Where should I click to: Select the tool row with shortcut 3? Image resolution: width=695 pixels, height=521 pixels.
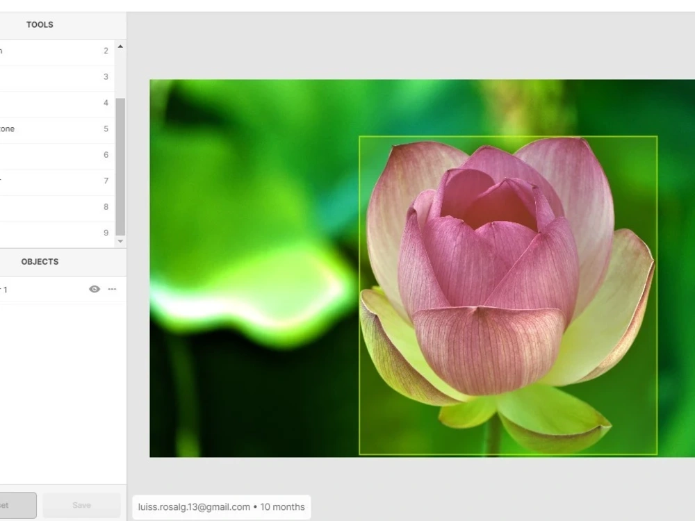pyautogui.click(x=57, y=77)
